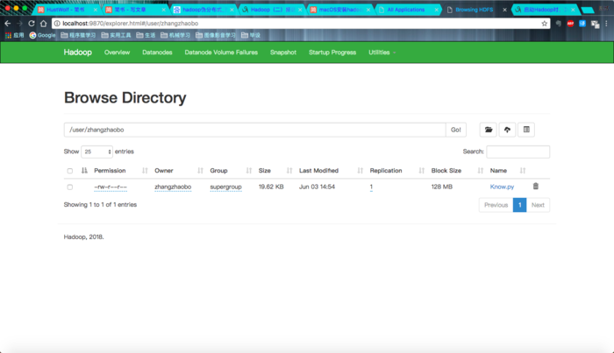
Task: Delete Know.py using the trash icon
Action: [536, 187]
